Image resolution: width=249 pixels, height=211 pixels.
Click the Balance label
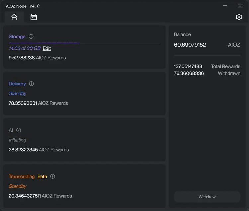[182, 34]
